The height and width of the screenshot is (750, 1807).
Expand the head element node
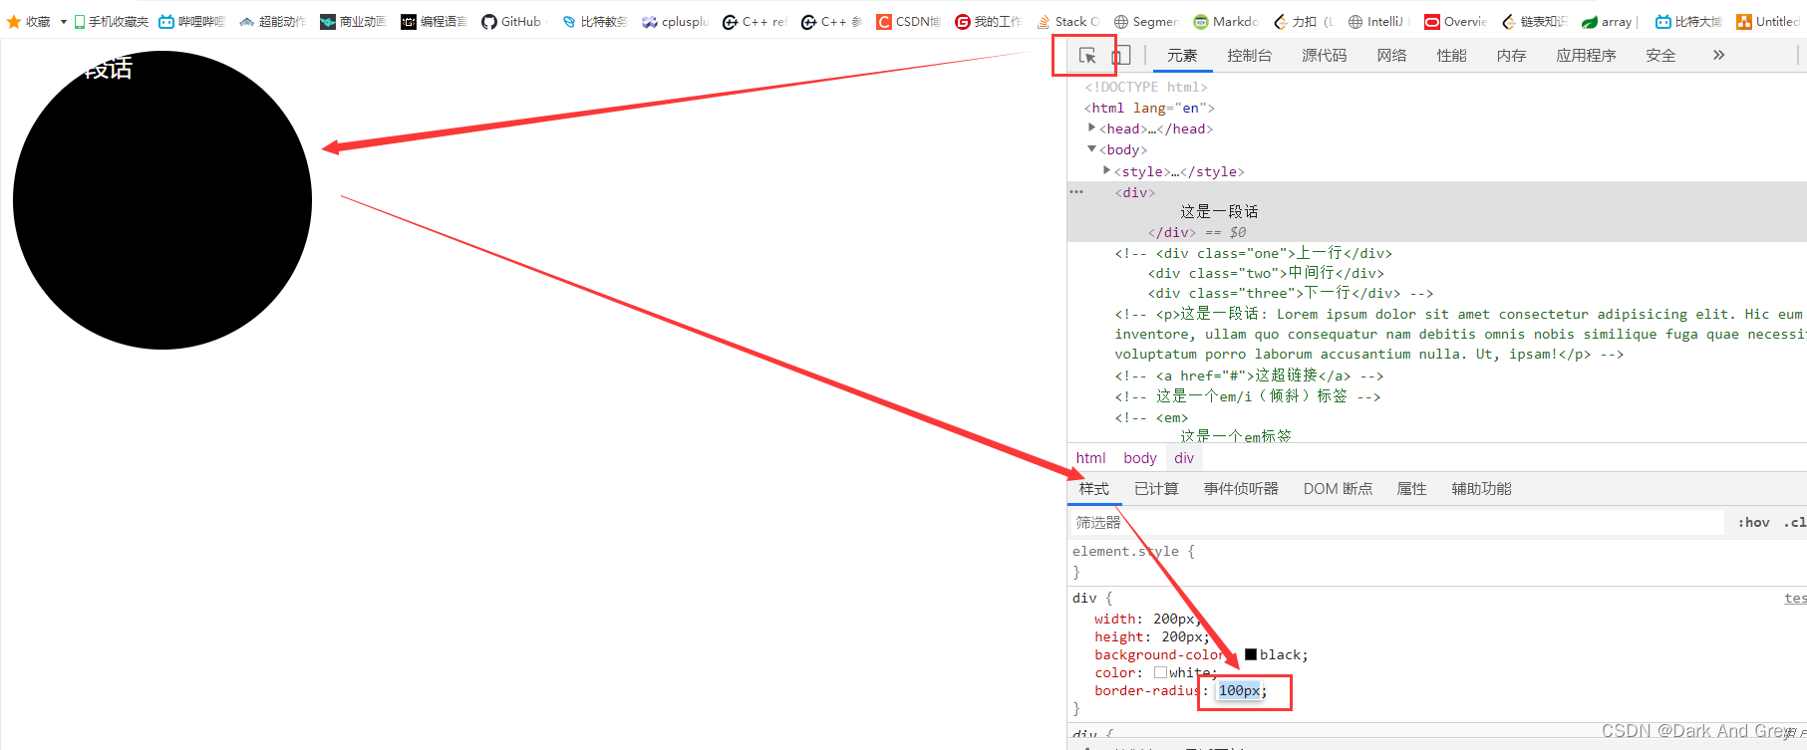[x=1092, y=127]
